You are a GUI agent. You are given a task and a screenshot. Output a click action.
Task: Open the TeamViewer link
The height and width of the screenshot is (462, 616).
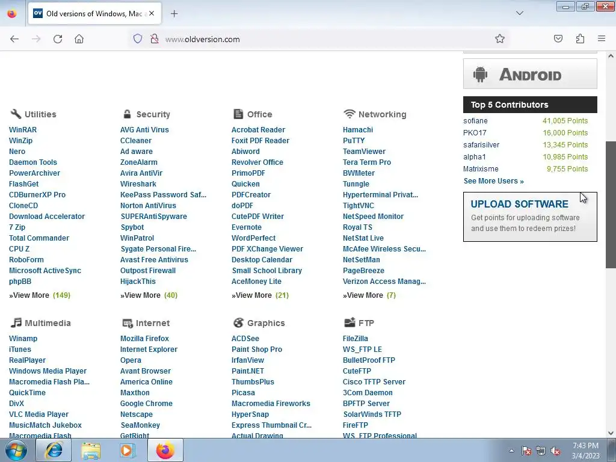coord(364,151)
